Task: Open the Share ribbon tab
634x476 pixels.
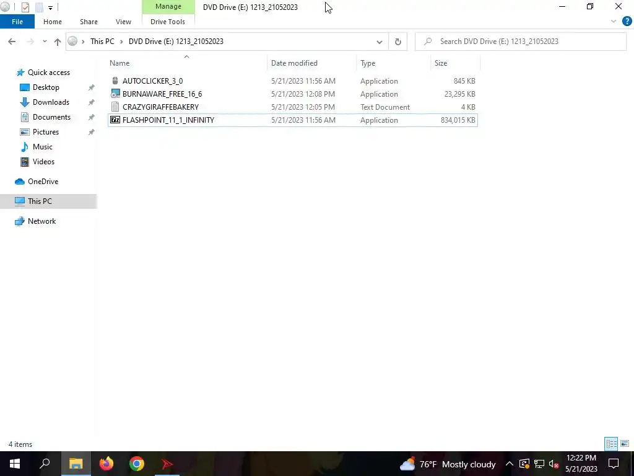Action: 89,22
